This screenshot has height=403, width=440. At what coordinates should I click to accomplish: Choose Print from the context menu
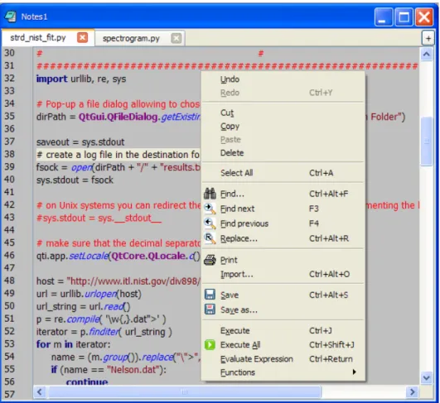283,260
